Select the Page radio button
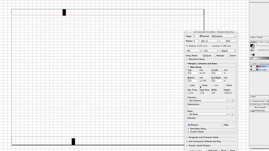The width and height of the screenshot is (269, 151). [222, 125]
